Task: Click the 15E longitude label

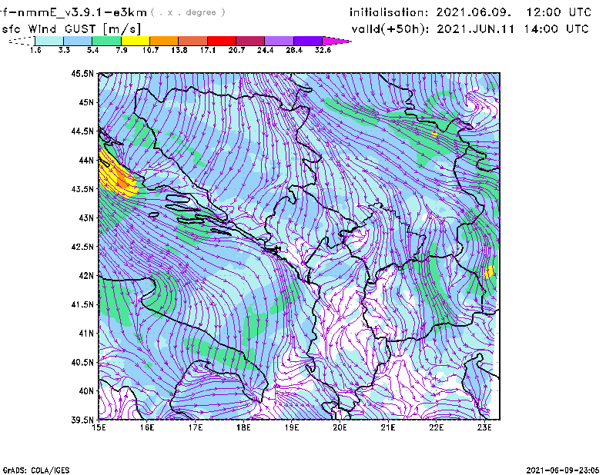Action: click(99, 427)
